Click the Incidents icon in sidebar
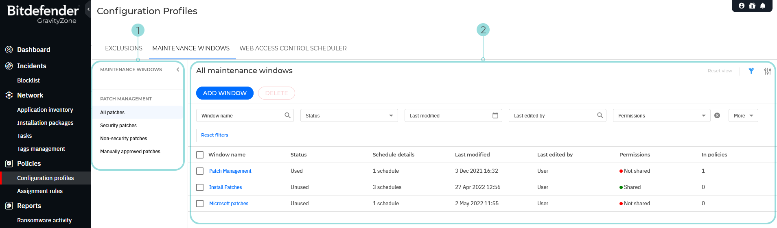 9,66
